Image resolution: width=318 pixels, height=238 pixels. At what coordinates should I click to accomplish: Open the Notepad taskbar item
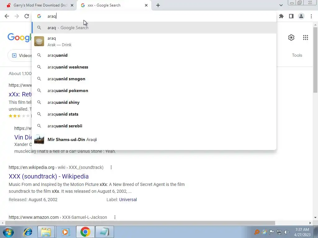pos(104,232)
